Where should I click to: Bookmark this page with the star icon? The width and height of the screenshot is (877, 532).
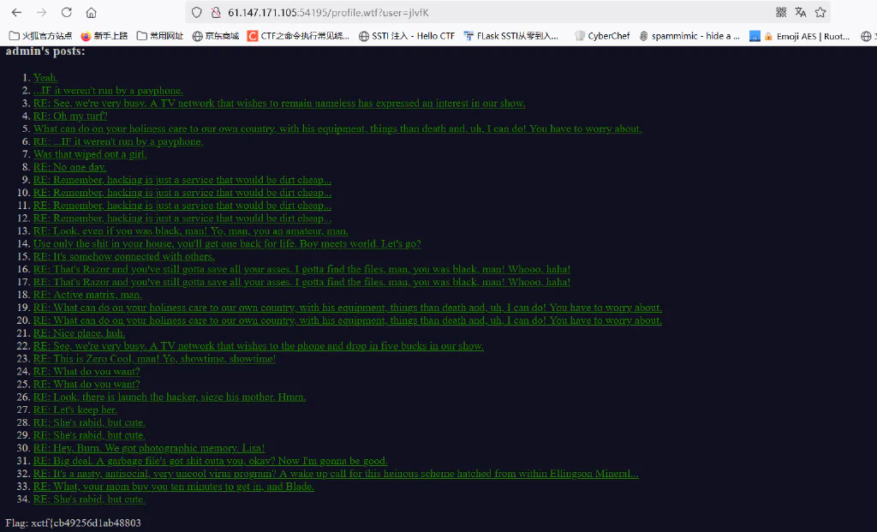820,12
